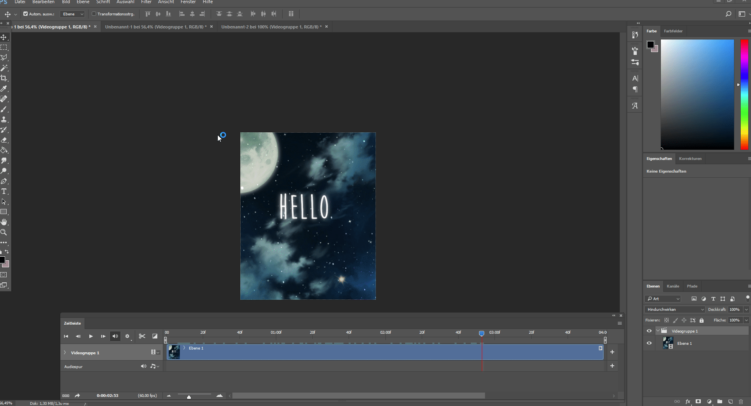Toggle the Autom. ausw. checkbox
This screenshot has width=751, height=406.
point(26,14)
